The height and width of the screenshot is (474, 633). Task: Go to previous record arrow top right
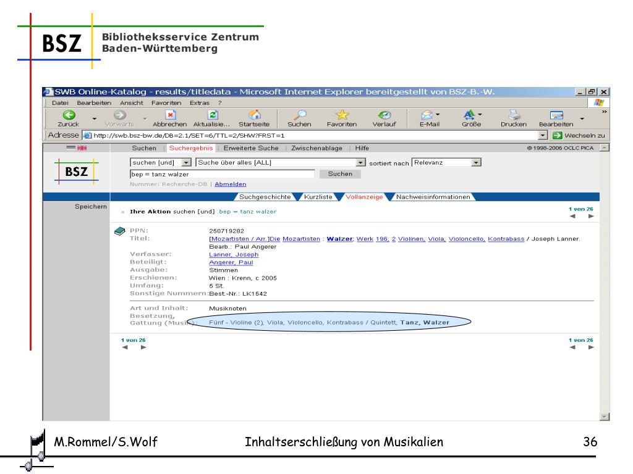click(572, 217)
